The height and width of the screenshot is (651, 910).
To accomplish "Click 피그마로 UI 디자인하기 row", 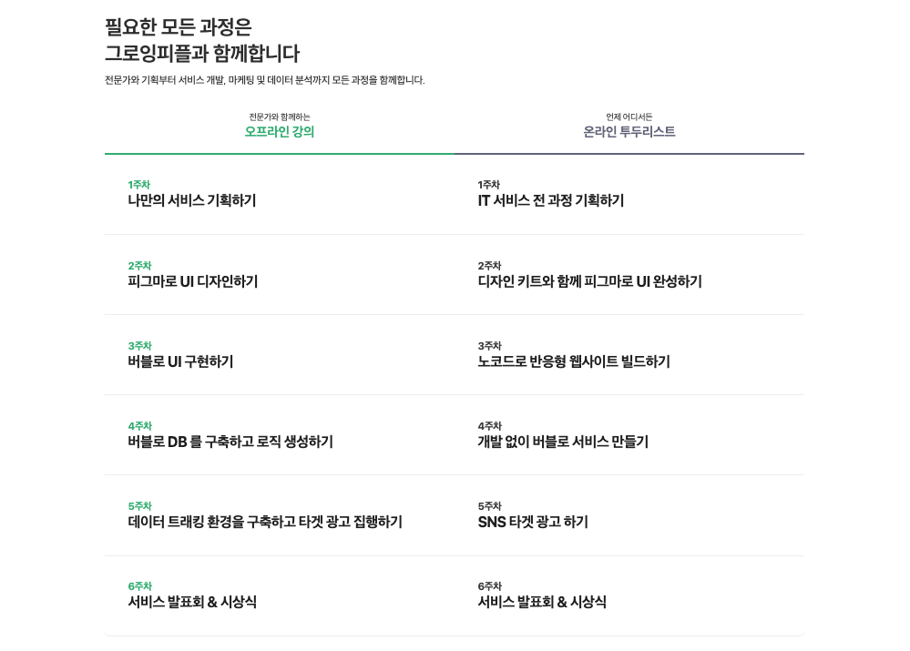I will coord(193,282).
